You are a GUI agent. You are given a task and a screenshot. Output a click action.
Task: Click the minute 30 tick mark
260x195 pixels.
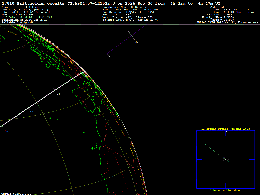tap(132, 36)
